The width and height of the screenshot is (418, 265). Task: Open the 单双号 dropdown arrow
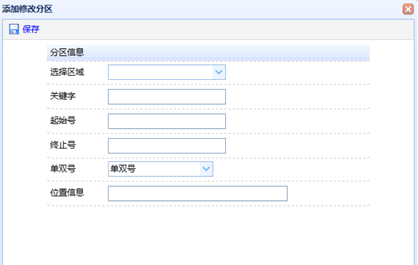tap(206, 169)
